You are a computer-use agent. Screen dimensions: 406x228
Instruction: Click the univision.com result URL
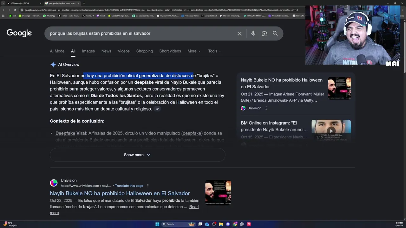coord(86,186)
